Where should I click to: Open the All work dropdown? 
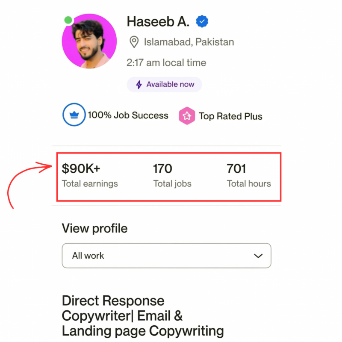(166, 256)
